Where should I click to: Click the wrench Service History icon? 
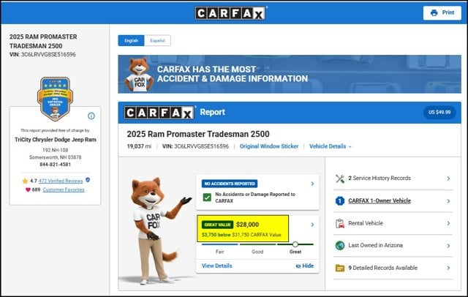pyautogui.click(x=339, y=178)
